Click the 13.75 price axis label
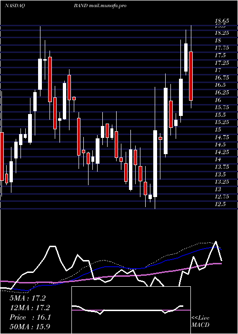This screenshot has height=334, width=238. point(222,167)
